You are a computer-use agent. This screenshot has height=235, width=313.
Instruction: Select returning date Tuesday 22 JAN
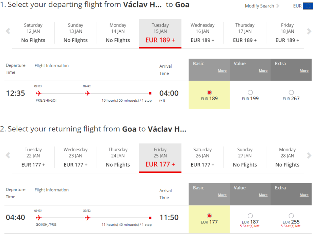(x=33, y=158)
